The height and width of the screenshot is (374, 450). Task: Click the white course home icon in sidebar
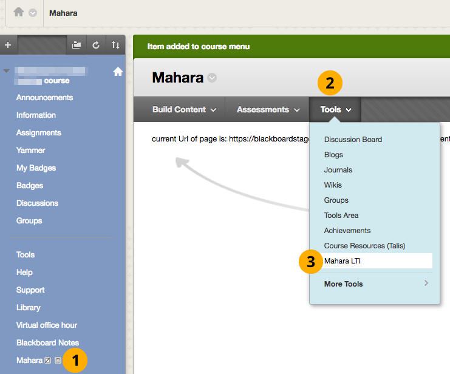tap(118, 72)
